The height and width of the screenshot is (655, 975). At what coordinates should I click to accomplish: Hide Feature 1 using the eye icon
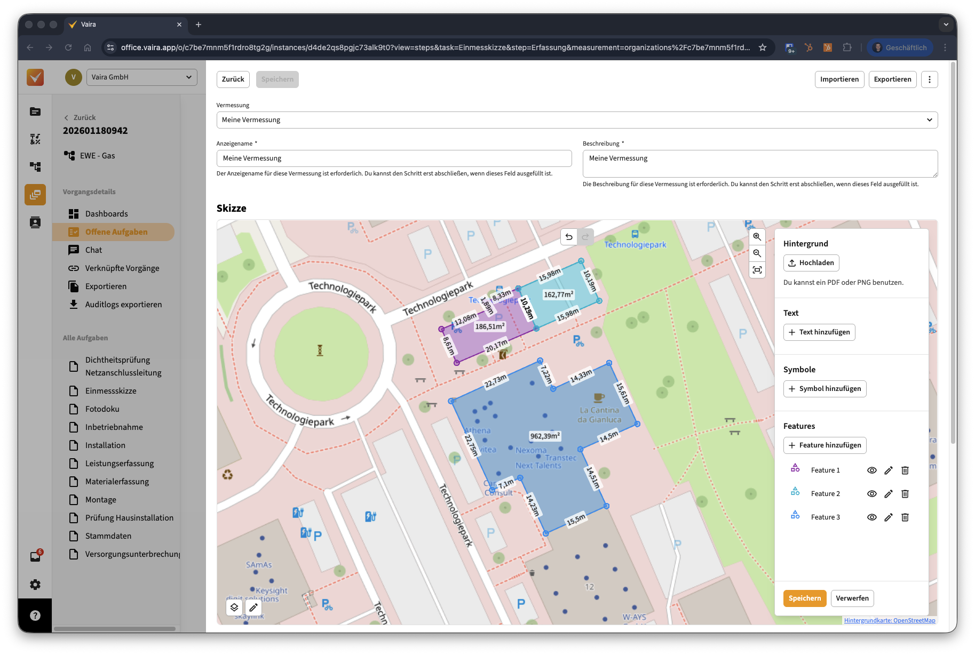pos(871,470)
